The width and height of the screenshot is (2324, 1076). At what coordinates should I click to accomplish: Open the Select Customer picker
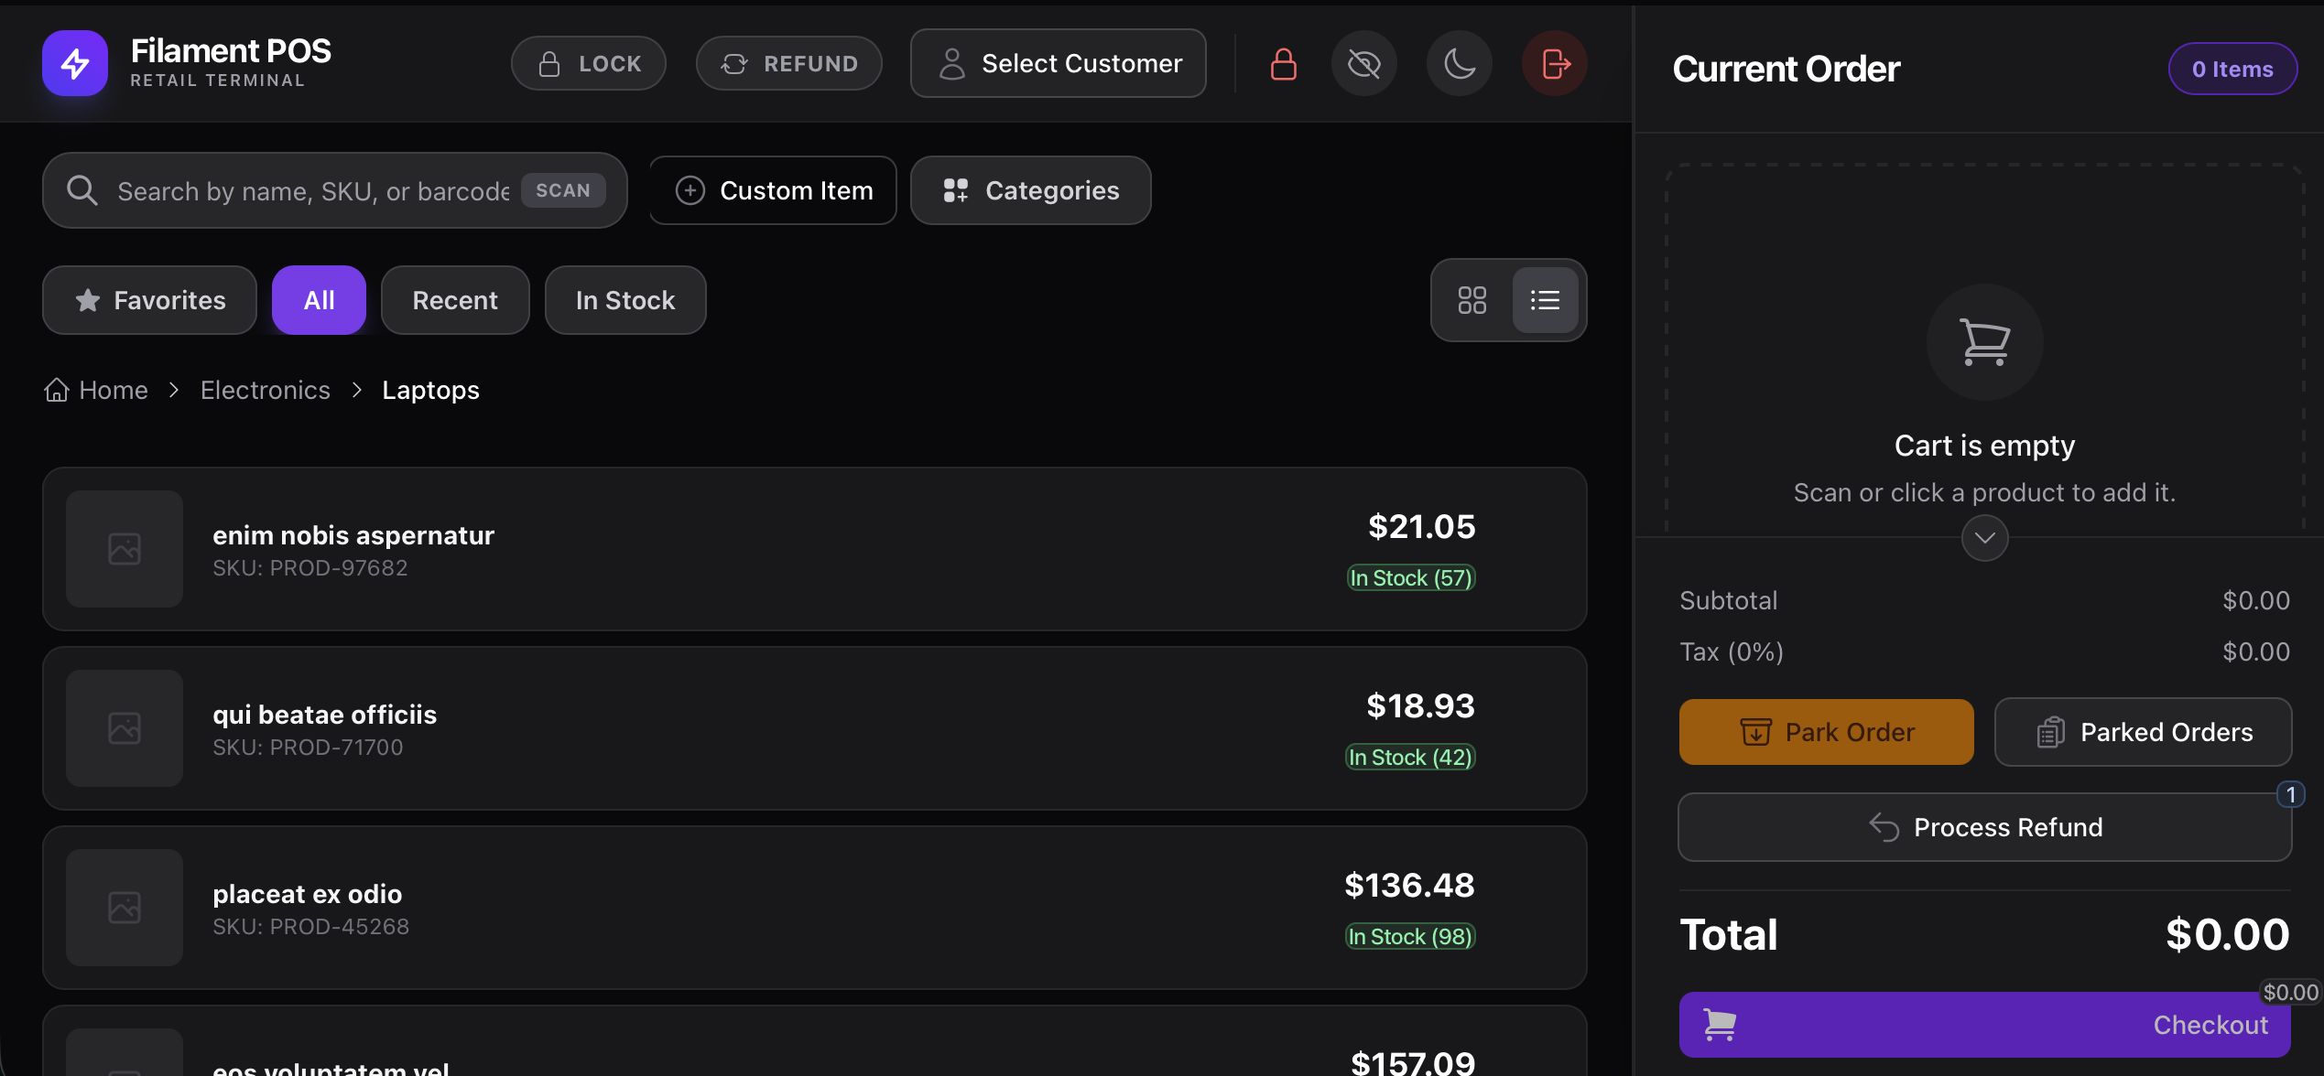[1058, 64]
